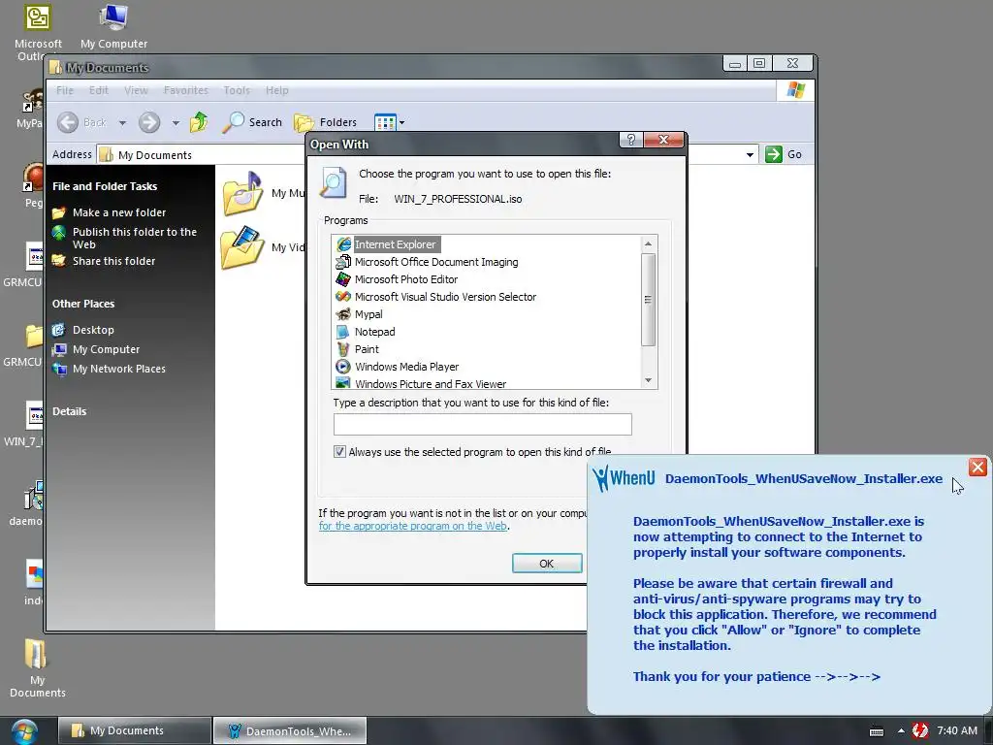Click program list scroll up arrow
This screenshot has width=993, height=745.
pos(648,243)
